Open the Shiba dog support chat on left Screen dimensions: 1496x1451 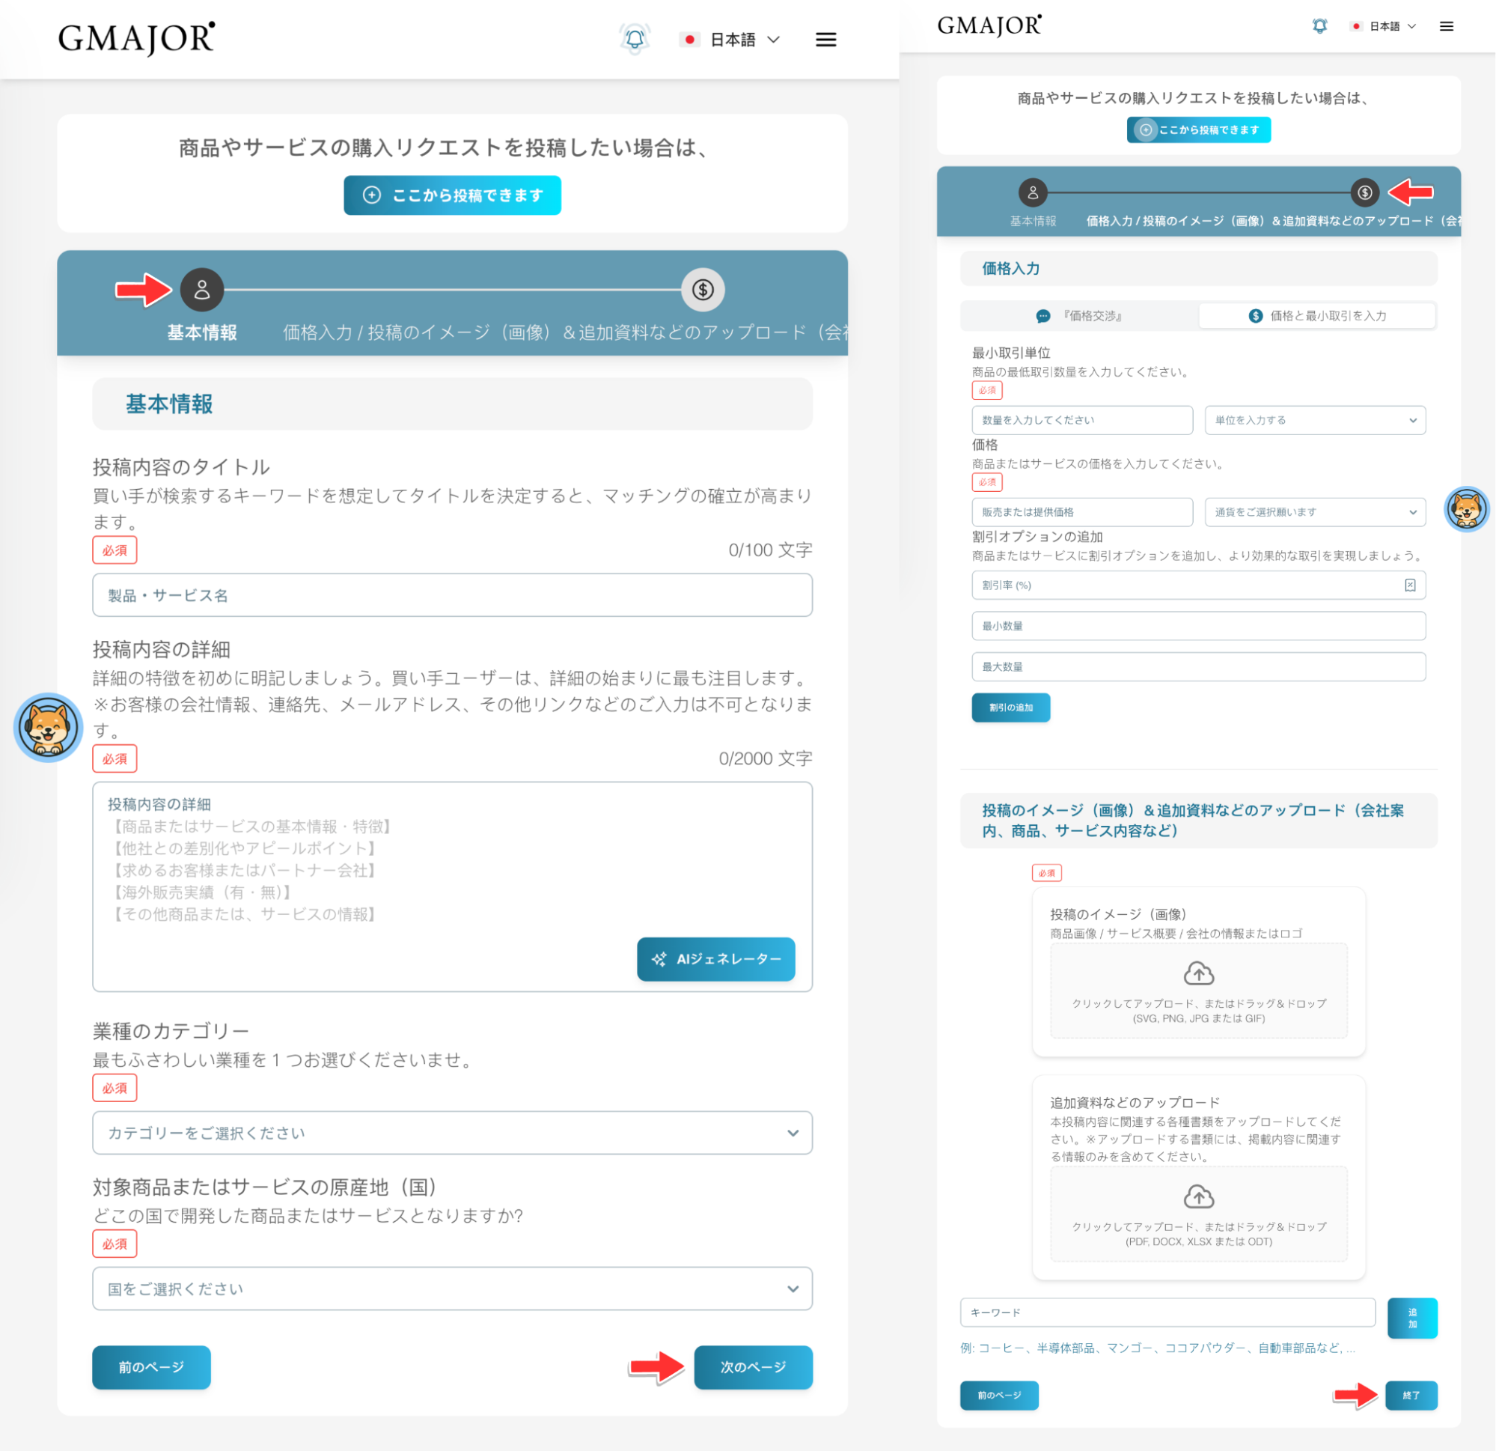[48, 728]
